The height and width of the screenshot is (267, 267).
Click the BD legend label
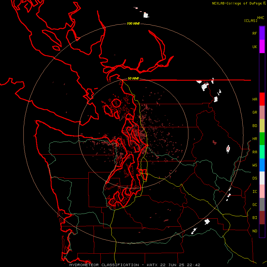pyautogui.click(x=255, y=126)
